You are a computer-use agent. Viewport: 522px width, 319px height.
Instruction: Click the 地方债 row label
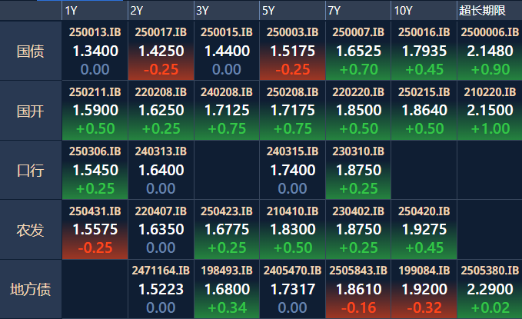click(x=31, y=290)
